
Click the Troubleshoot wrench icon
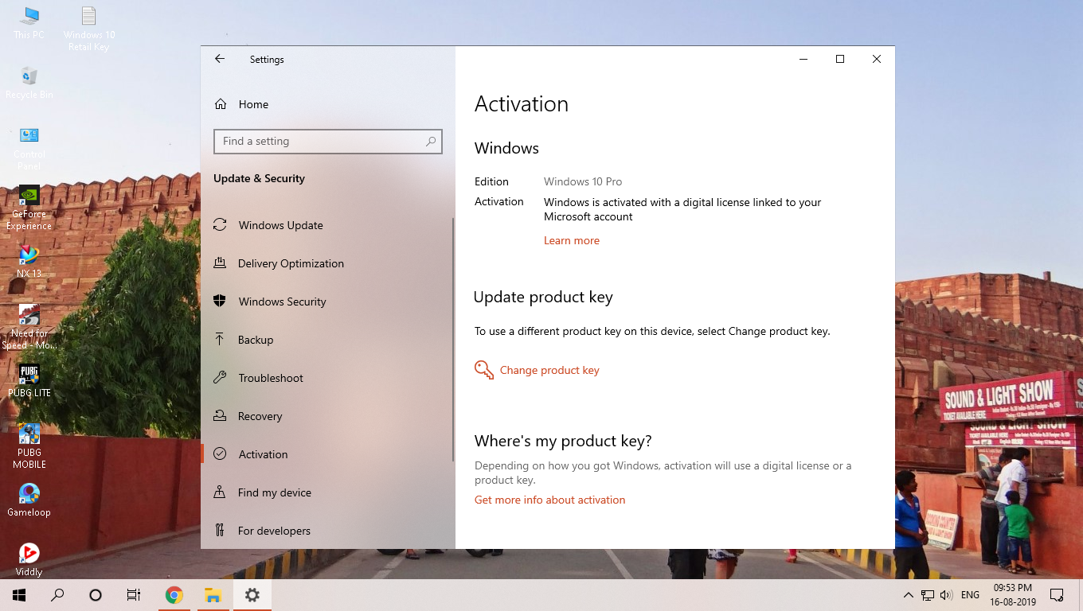click(x=220, y=378)
